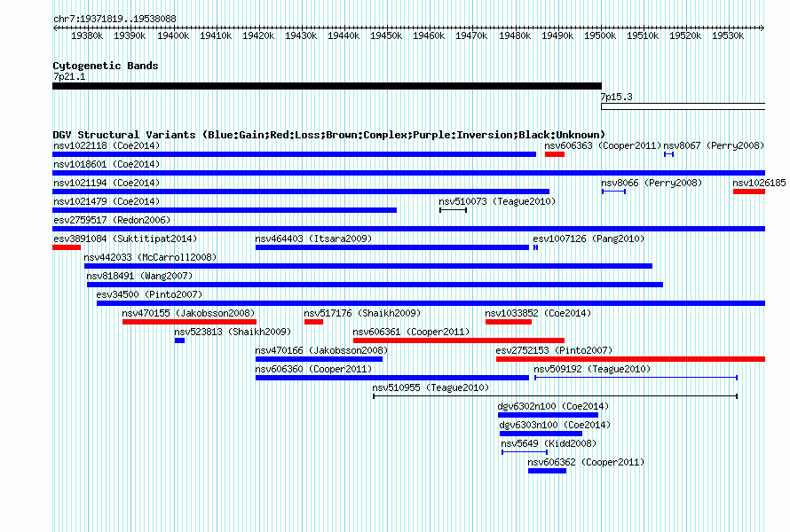This screenshot has height=532, width=790.
Task: Open esv2752153 (Pinto2007) label
Action: [x=554, y=350]
